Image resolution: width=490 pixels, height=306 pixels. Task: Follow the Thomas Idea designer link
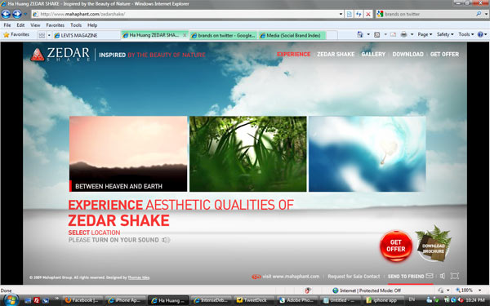tap(139, 277)
